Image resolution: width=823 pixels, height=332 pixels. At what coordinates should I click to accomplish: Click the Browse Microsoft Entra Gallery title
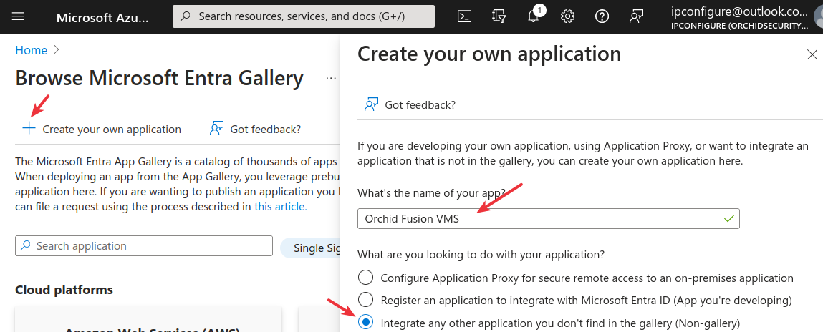point(160,78)
